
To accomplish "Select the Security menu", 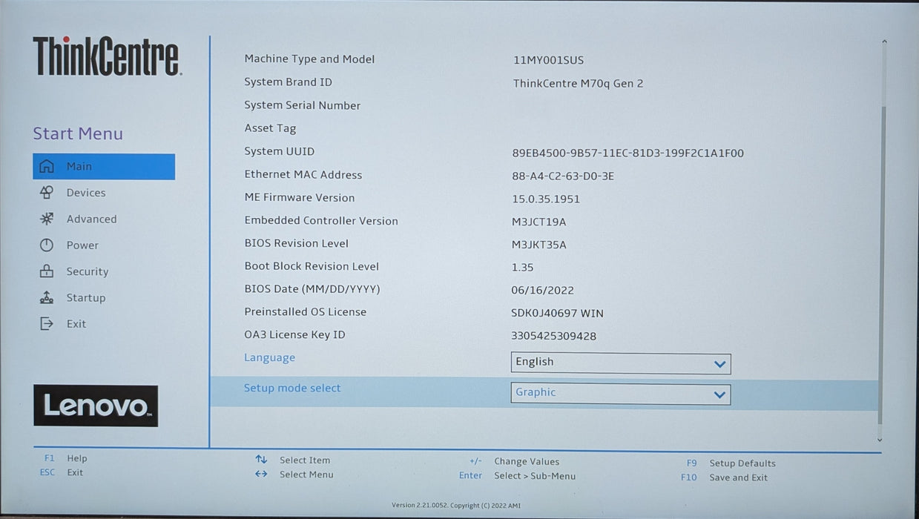I will tap(87, 271).
